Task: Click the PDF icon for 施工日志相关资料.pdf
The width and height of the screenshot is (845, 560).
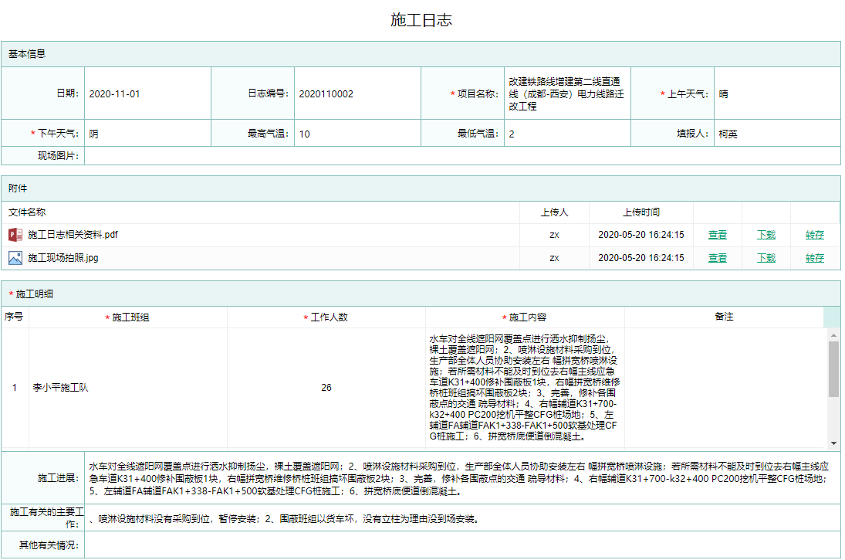Action: pyautogui.click(x=15, y=235)
